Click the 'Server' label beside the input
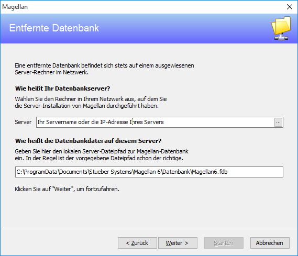The height and width of the screenshot is (256, 298). (23, 122)
